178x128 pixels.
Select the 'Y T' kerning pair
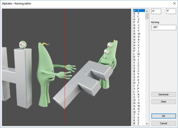point(139,115)
